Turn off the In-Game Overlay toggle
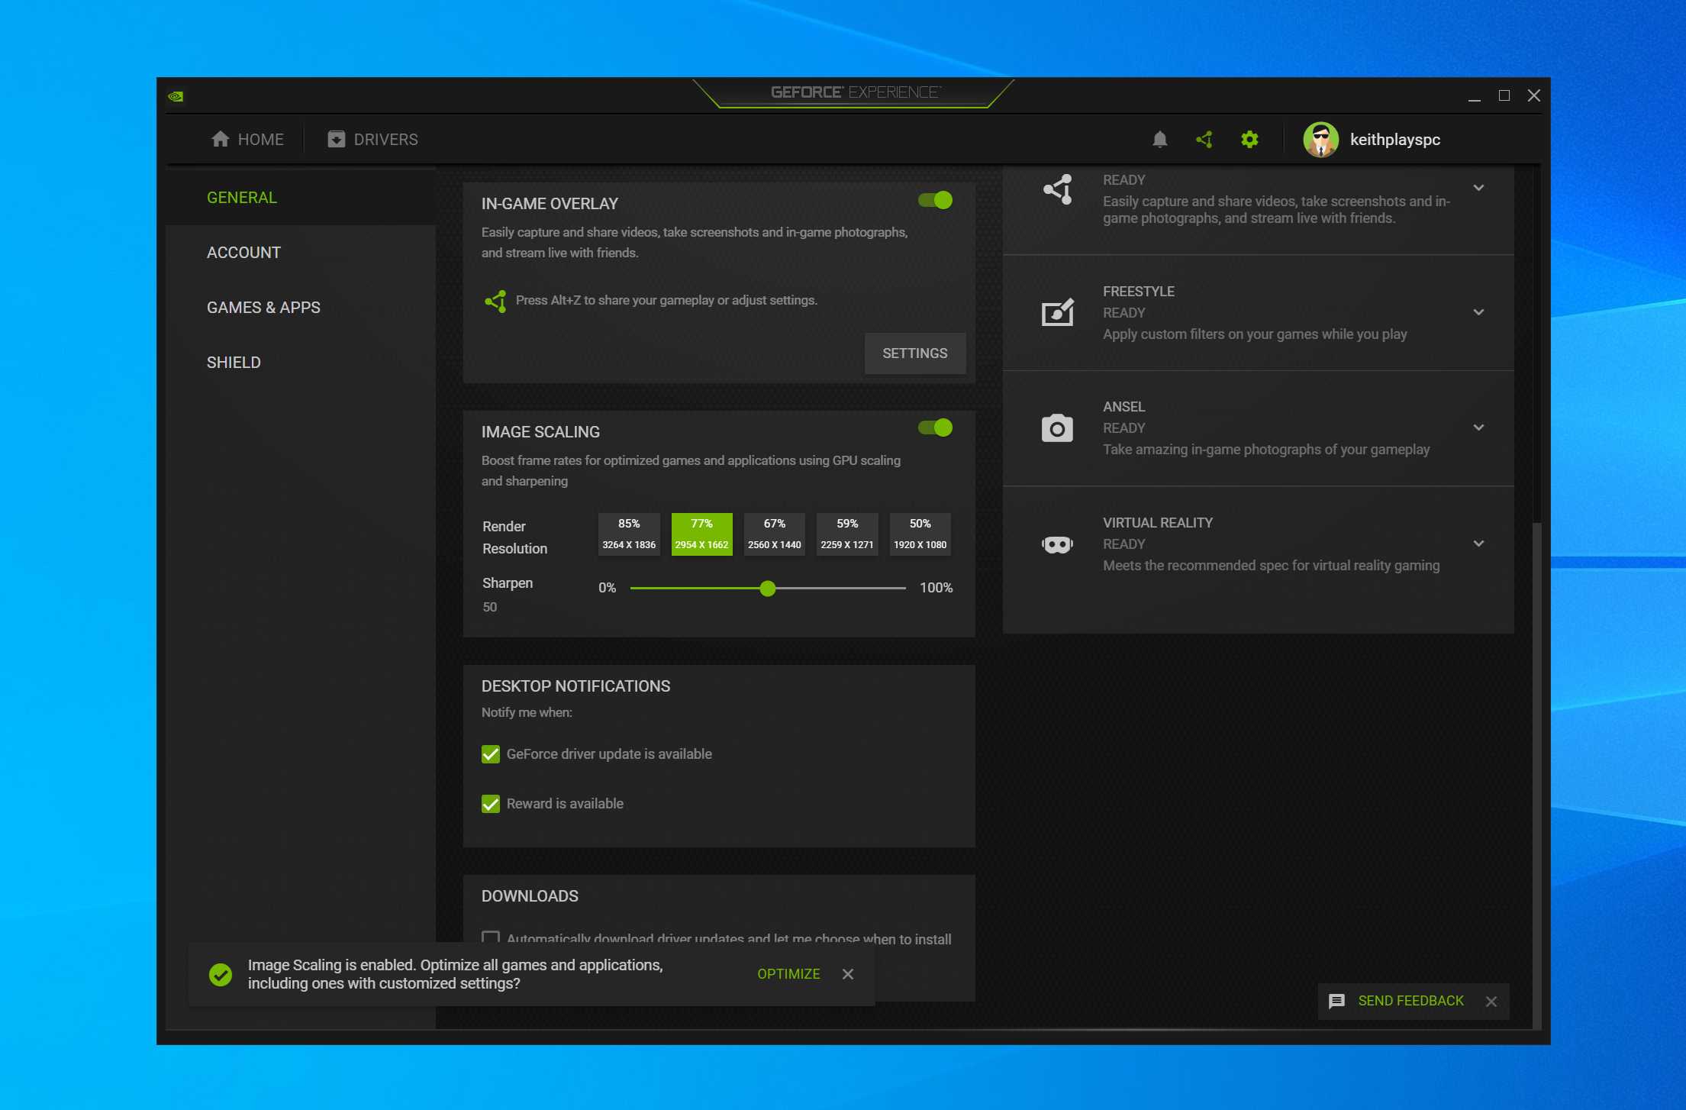The image size is (1686, 1110). [x=936, y=200]
